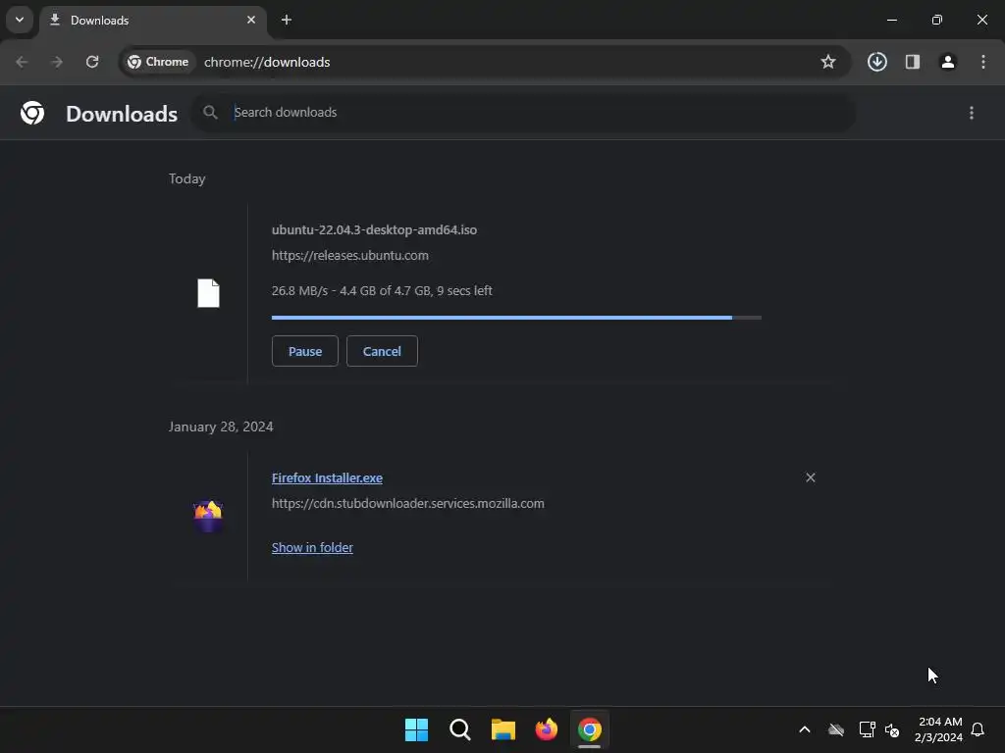
Task: Click the Chrome taskbar icon
Action: click(x=590, y=729)
